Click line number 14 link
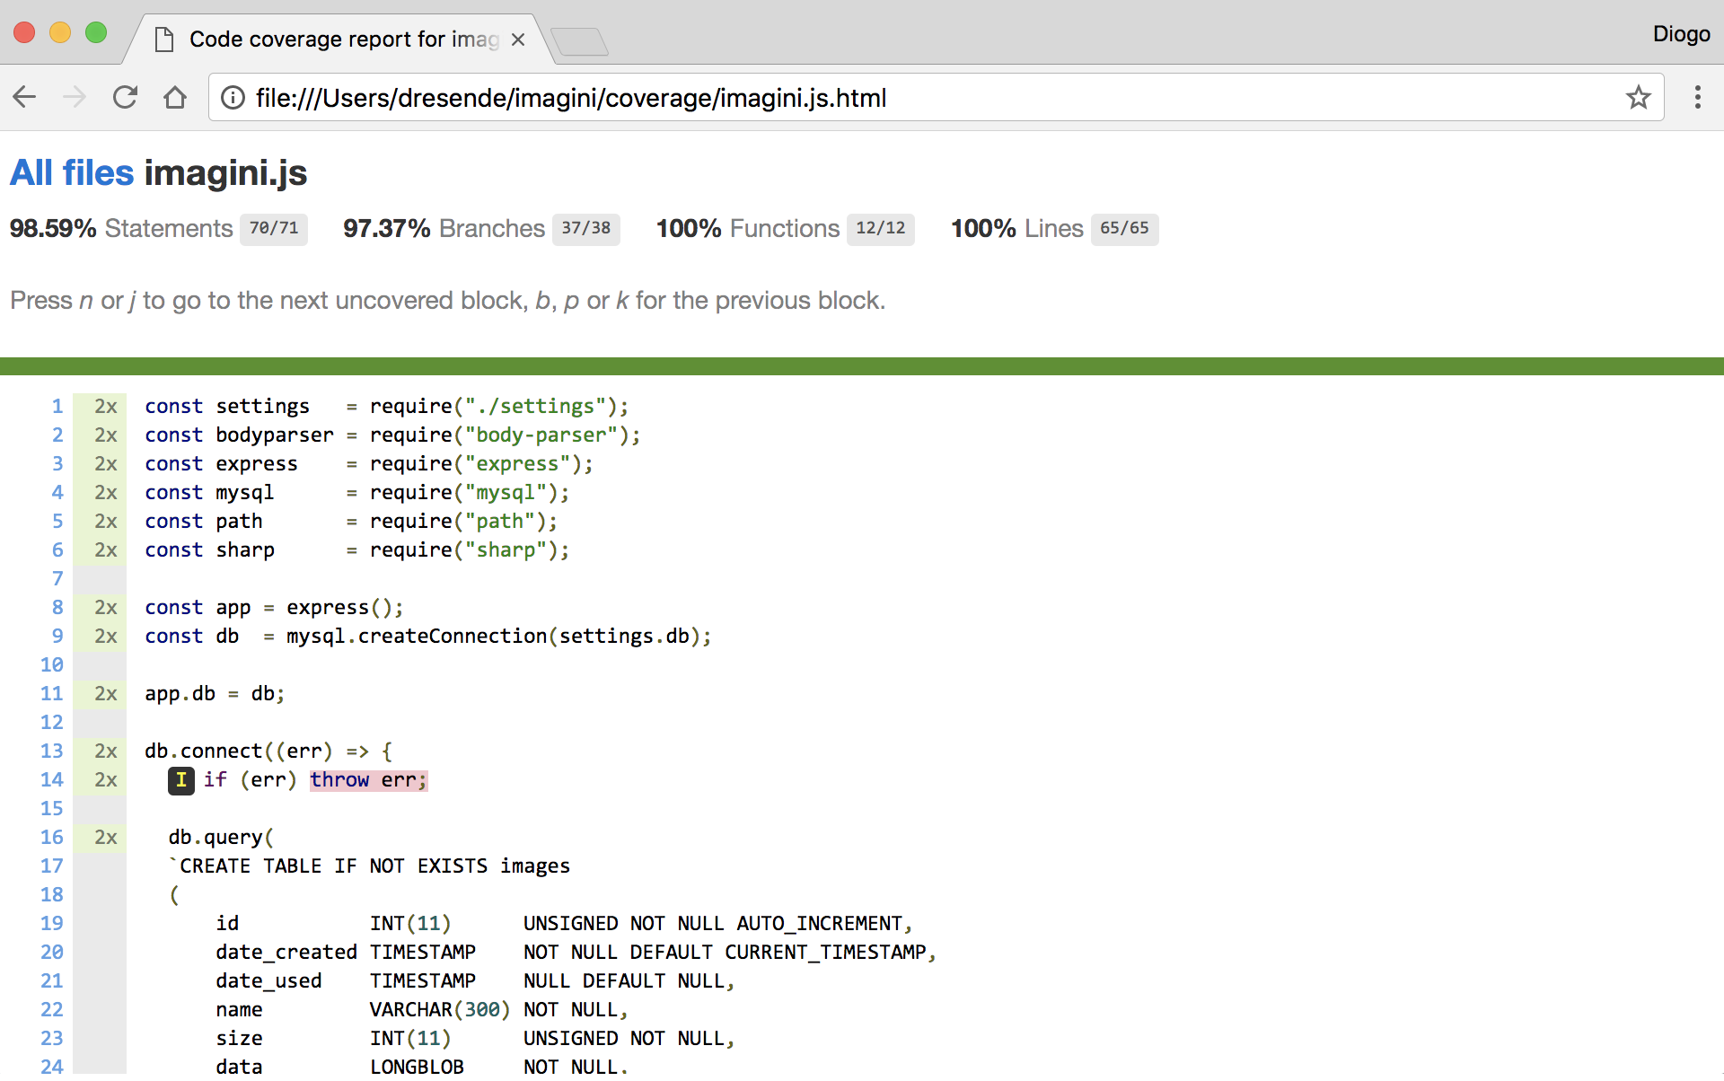Image resolution: width=1724 pixels, height=1081 pixels. [x=52, y=780]
